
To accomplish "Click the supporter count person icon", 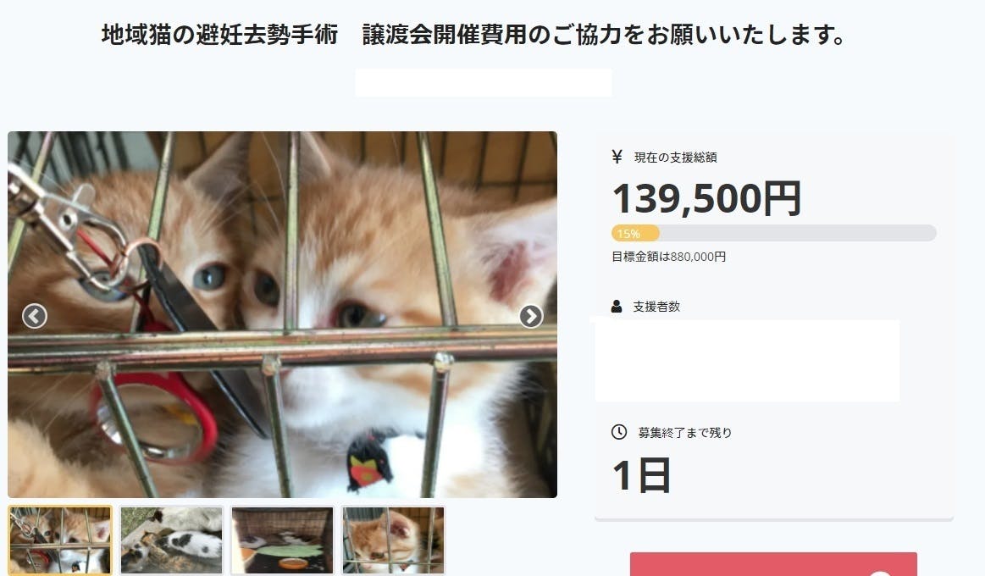I will pyautogui.click(x=617, y=306).
